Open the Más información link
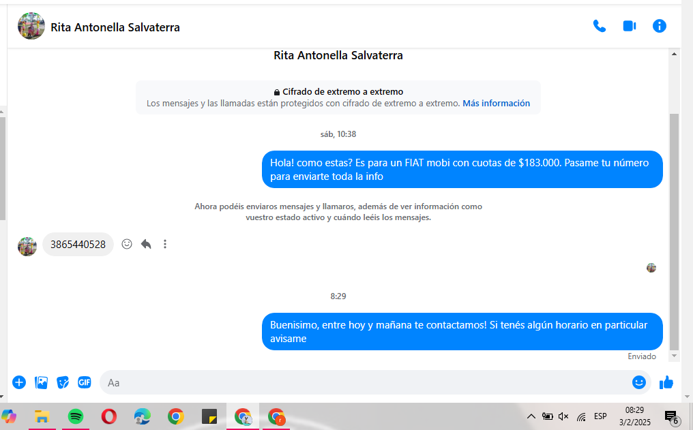Image resolution: width=693 pixels, height=430 pixels. 496,104
